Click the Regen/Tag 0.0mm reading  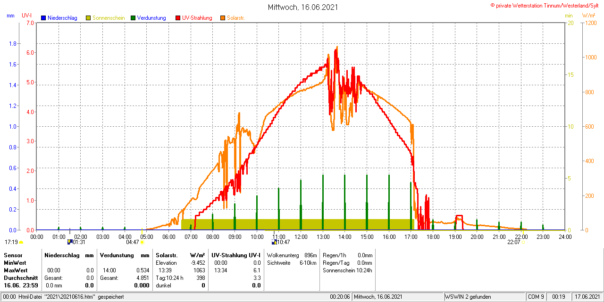(x=347, y=262)
